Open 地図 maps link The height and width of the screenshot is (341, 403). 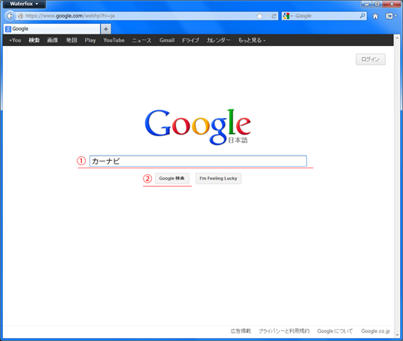coord(71,41)
